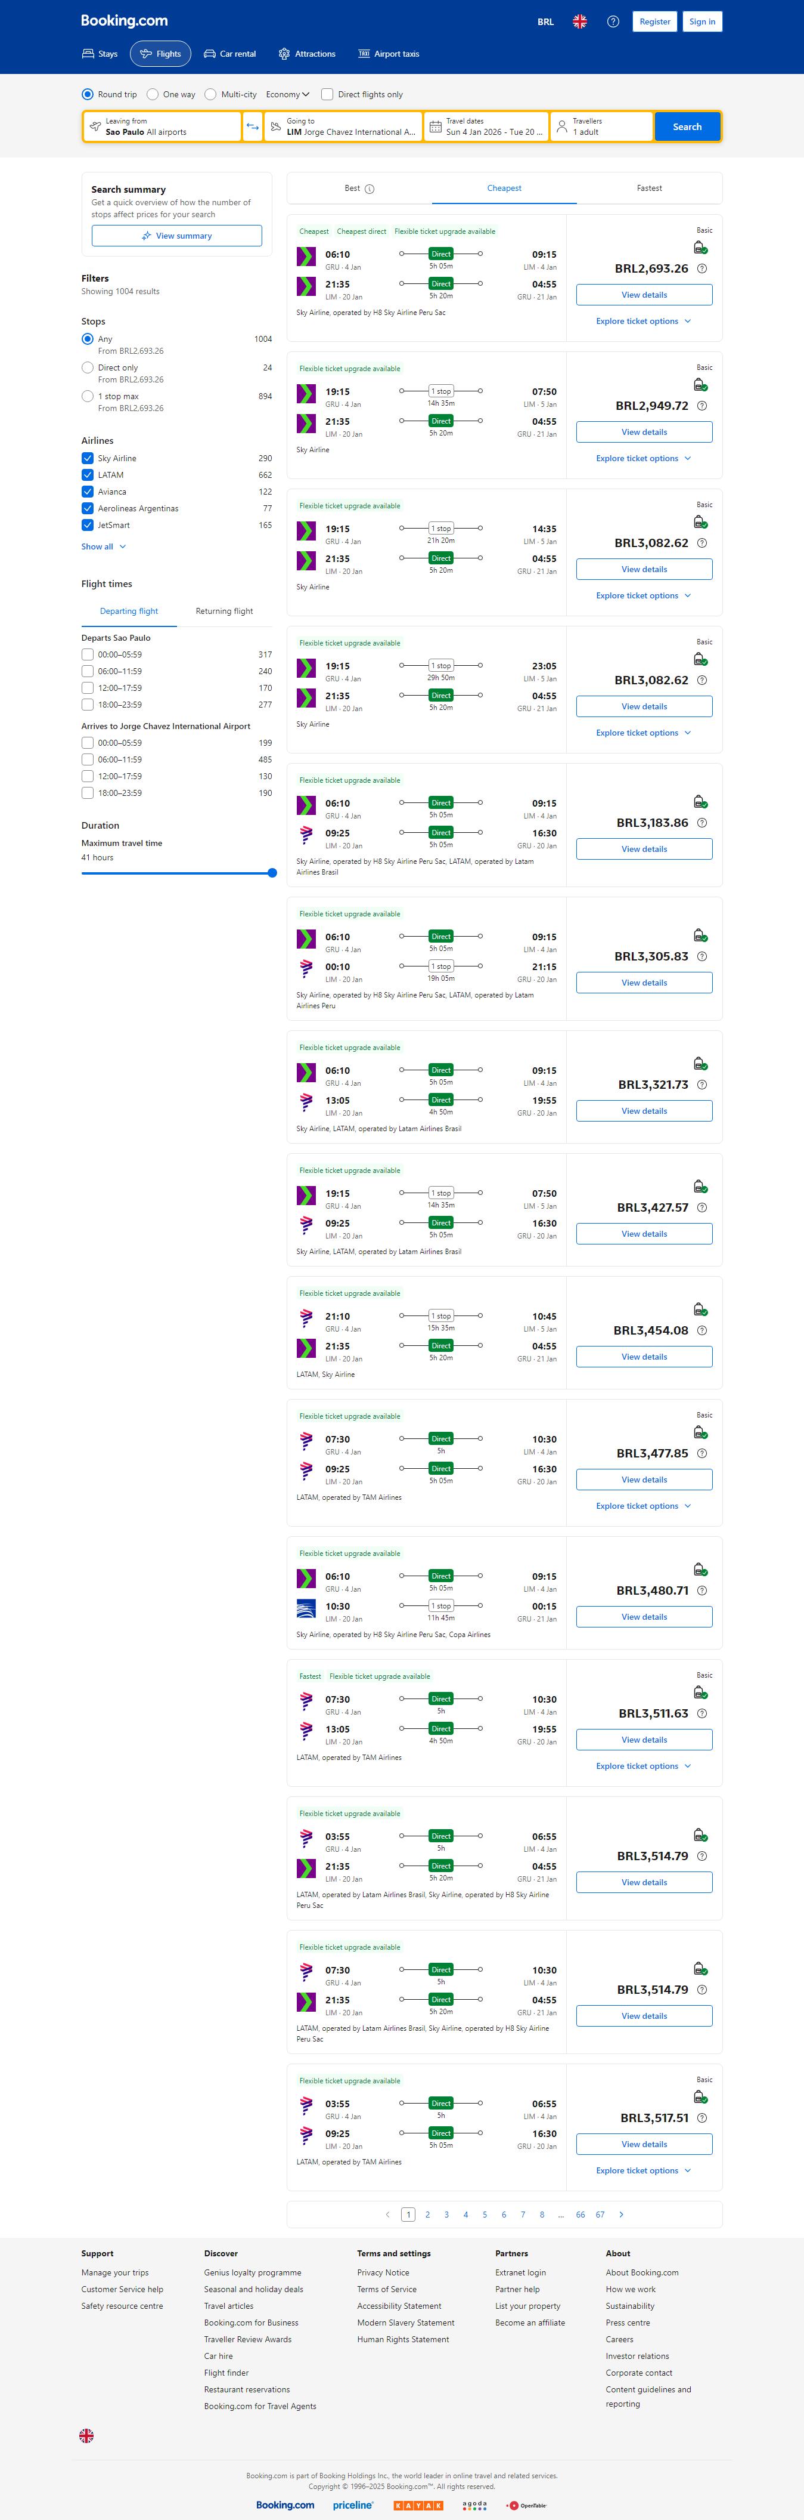Select the One way radio button
804x2520 pixels.
tap(153, 95)
